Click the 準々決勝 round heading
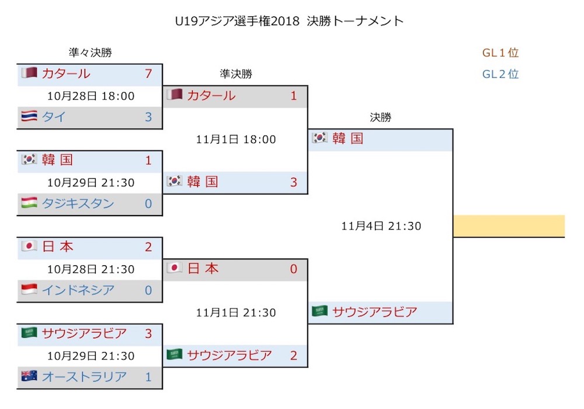The image size is (584, 409). tap(90, 52)
